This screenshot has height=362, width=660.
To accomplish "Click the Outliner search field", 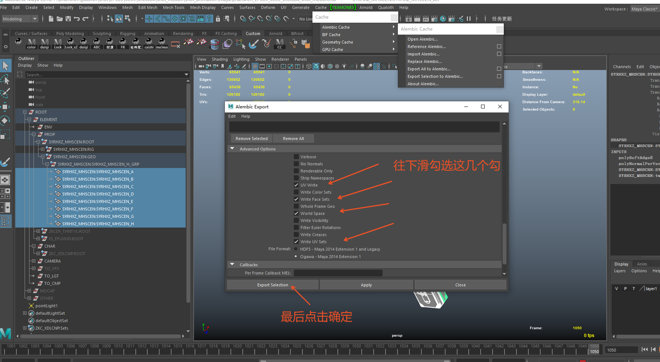I will coord(104,75).
